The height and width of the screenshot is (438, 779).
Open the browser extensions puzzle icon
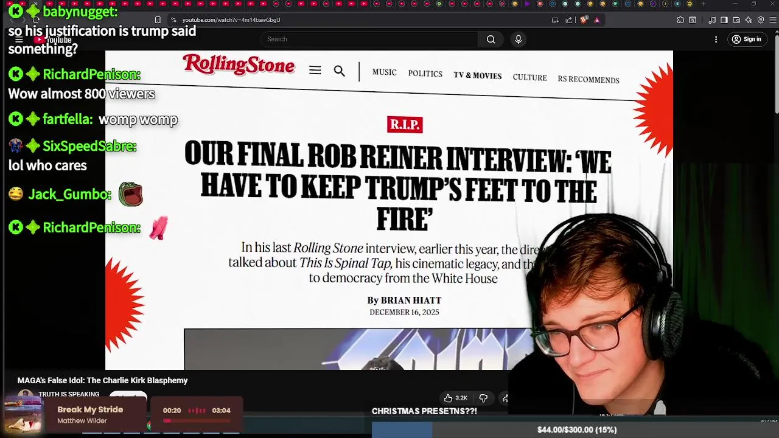point(680,20)
